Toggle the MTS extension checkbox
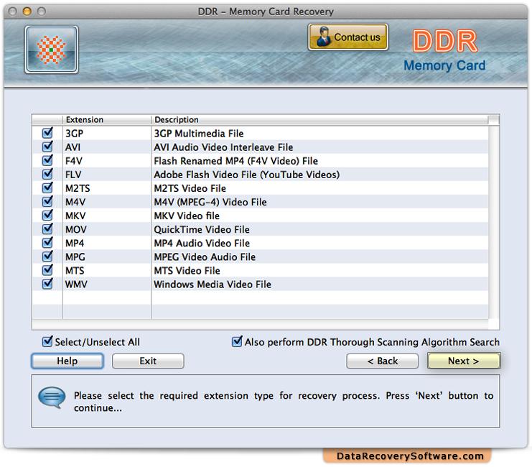Screen dimensions: 532x467 click(47, 270)
